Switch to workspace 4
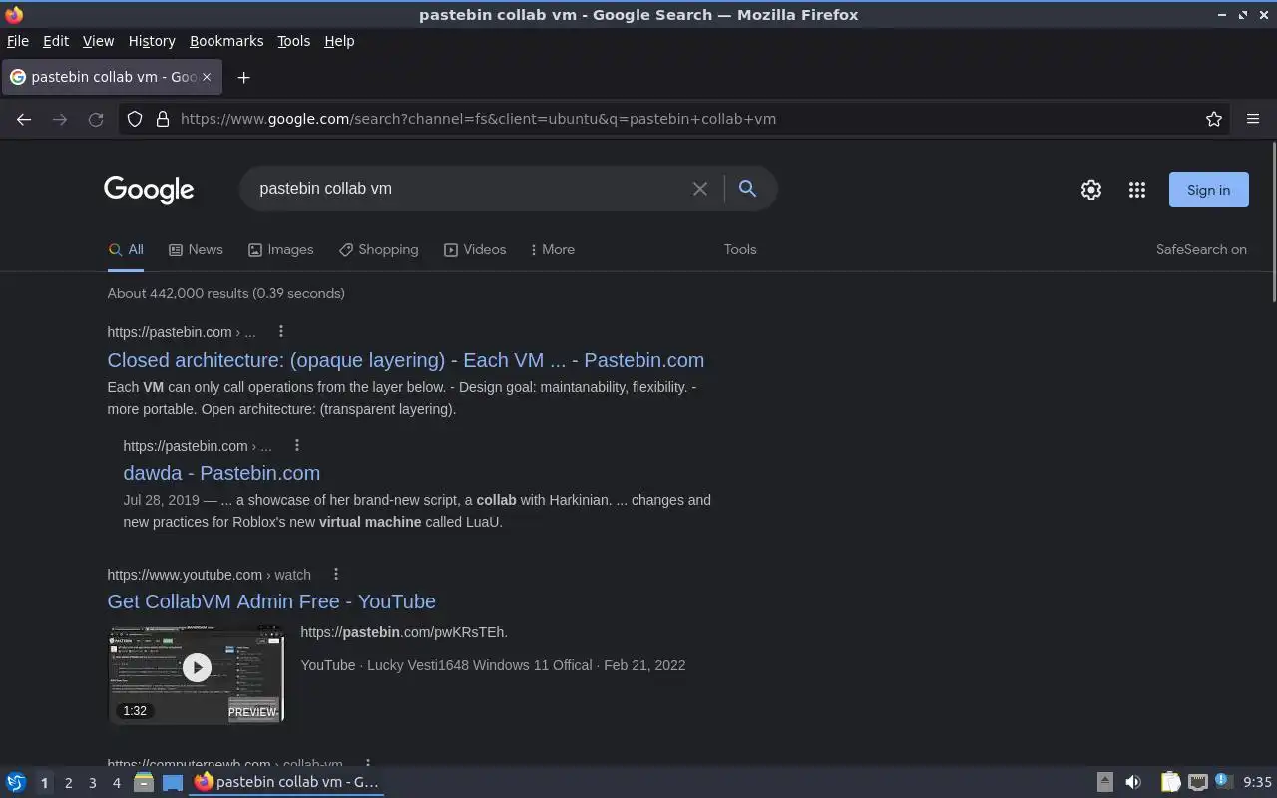Image resolution: width=1277 pixels, height=798 pixels. click(116, 783)
